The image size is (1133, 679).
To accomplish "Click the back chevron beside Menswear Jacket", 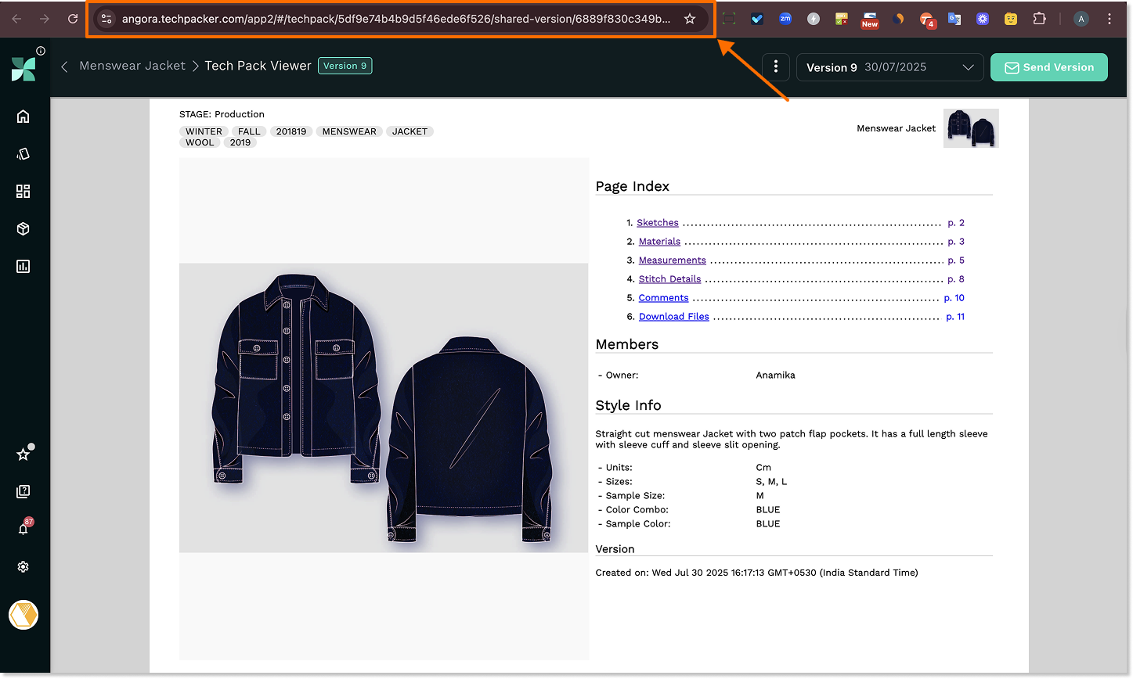I will (65, 66).
